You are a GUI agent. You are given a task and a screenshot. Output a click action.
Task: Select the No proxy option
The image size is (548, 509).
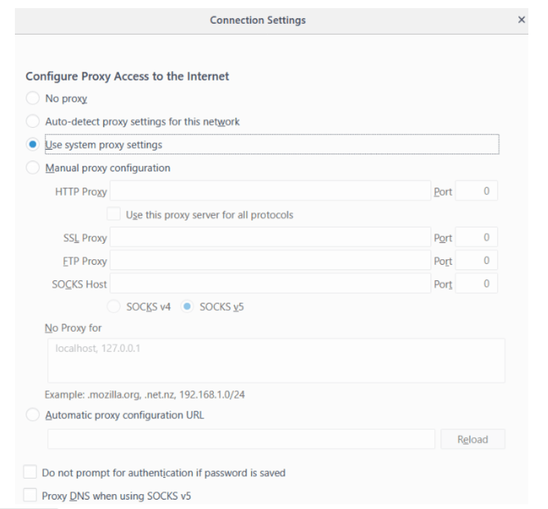32,98
